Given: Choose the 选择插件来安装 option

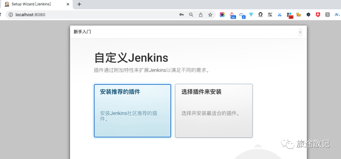Looking at the screenshot, I should click(x=214, y=111).
